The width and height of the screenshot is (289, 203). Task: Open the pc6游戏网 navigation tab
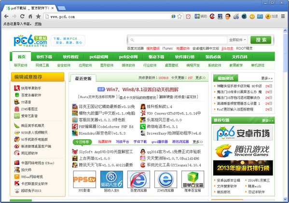(99, 57)
